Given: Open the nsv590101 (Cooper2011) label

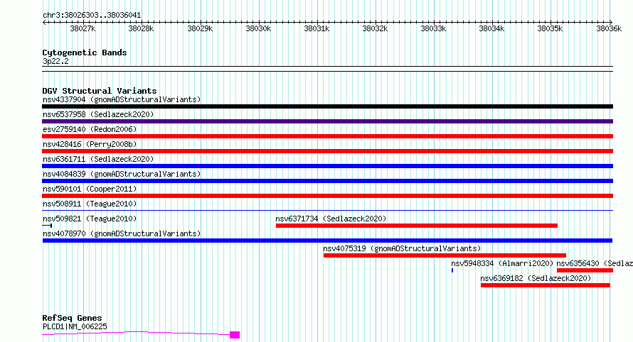Looking at the screenshot, I should point(90,189).
